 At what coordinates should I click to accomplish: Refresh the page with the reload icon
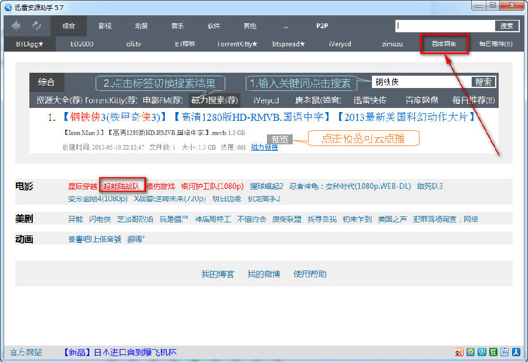36,26
